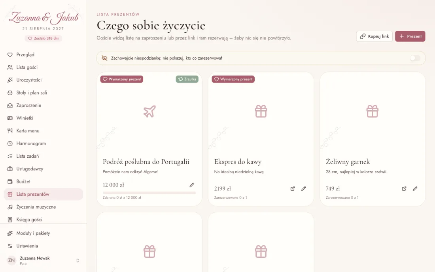Screen dimensions: 435x272
Task: Click the Ustawienia sliders icon
Action: point(10,246)
